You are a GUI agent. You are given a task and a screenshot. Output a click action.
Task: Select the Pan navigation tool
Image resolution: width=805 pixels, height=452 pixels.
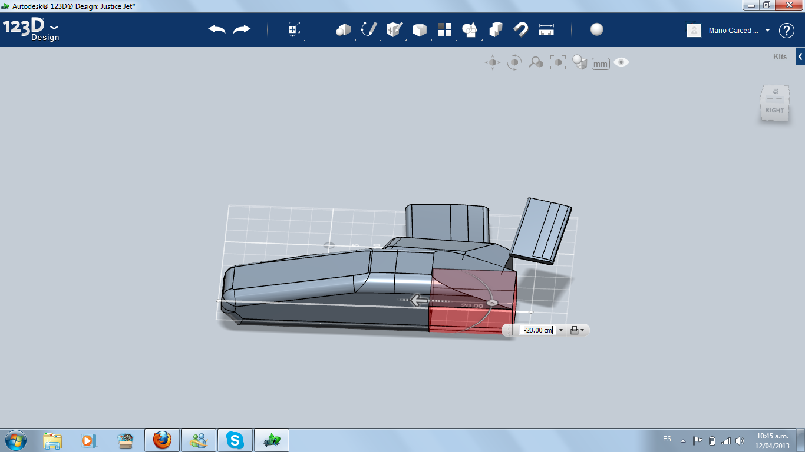[x=493, y=62]
